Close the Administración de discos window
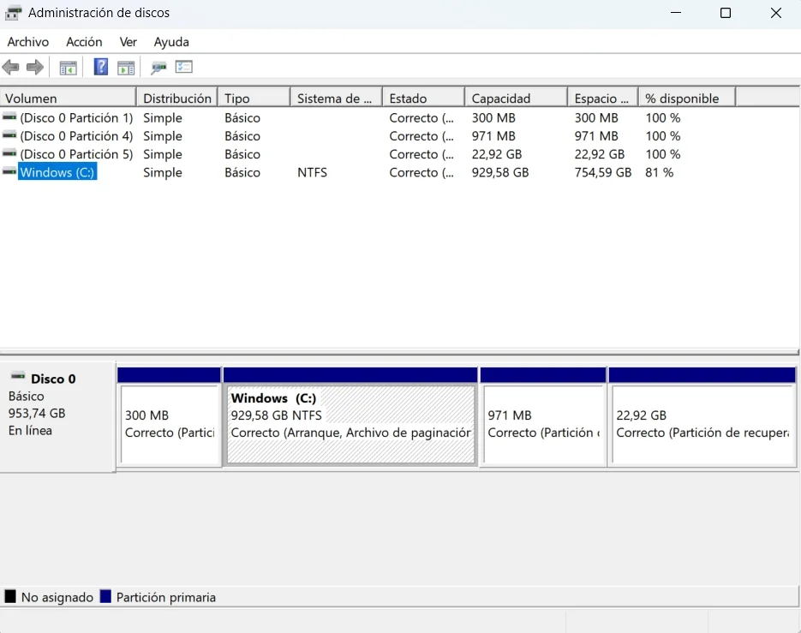This screenshot has height=633, width=801. pyautogui.click(x=776, y=13)
